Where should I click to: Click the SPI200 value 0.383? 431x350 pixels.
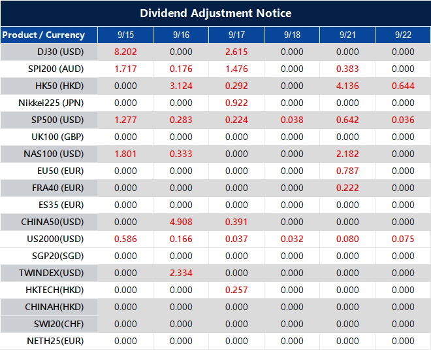pyautogui.click(x=347, y=69)
